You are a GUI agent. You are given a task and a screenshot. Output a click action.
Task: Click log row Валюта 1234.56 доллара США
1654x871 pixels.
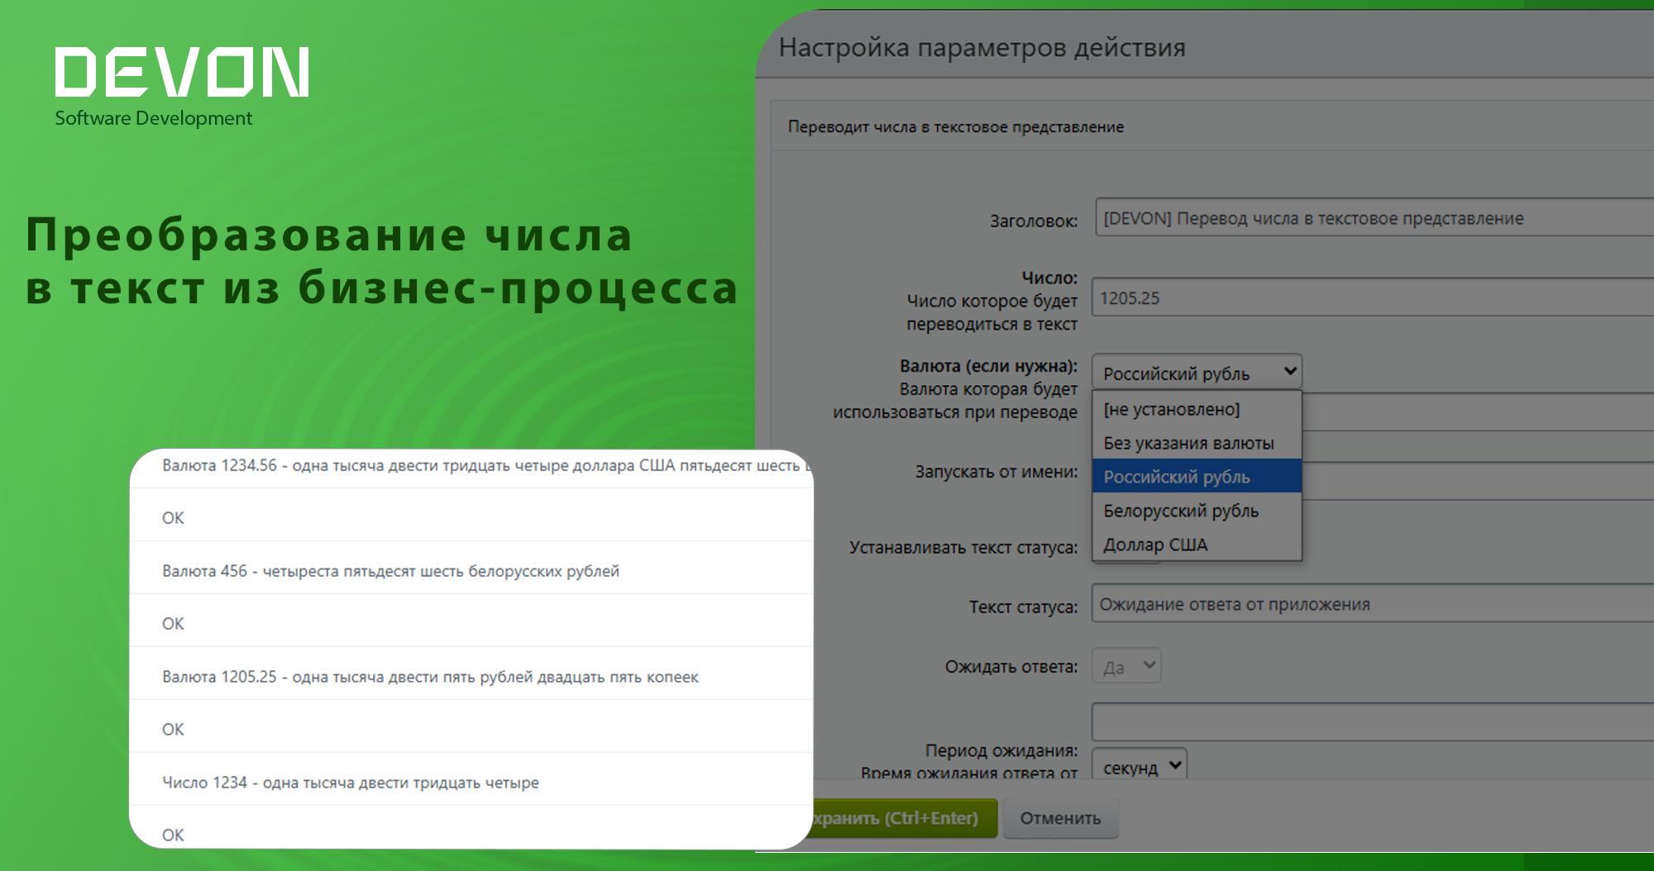click(x=471, y=467)
